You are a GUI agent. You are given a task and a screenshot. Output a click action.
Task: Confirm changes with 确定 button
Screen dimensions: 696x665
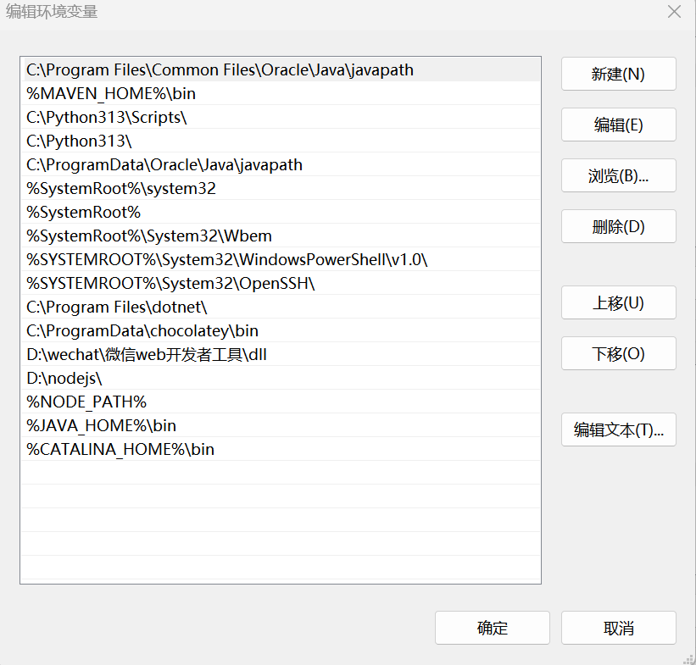click(x=493, y=628)
